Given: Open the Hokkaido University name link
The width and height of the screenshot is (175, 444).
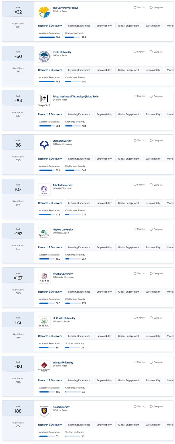Looking at the screenshot, I should [64, 318].
